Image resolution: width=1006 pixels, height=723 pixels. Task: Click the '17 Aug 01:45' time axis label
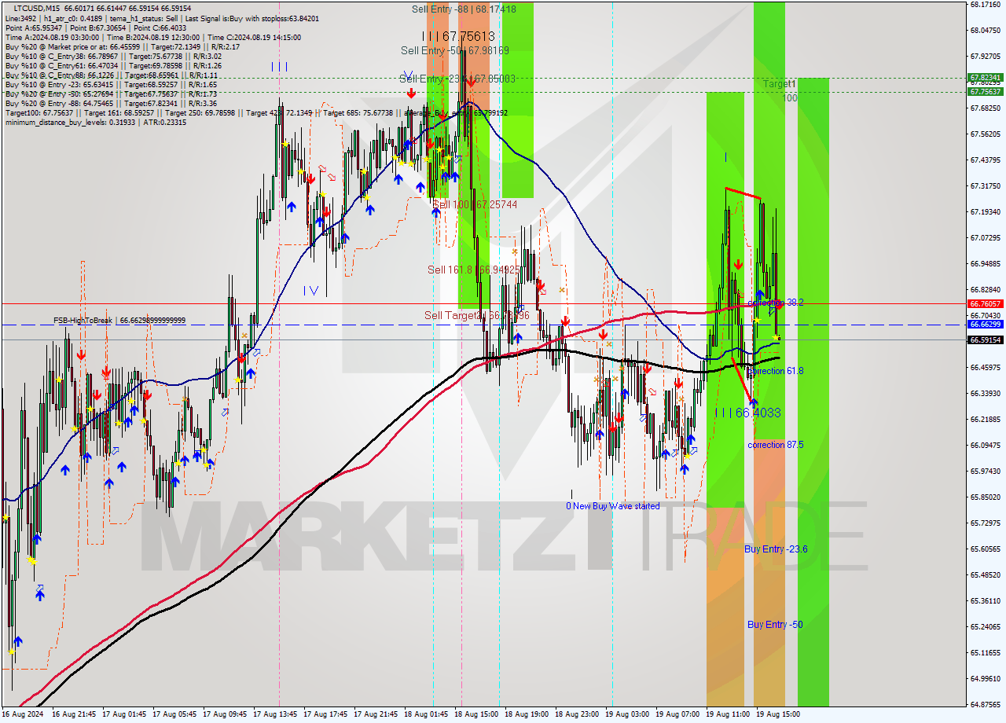pos(124,714)
